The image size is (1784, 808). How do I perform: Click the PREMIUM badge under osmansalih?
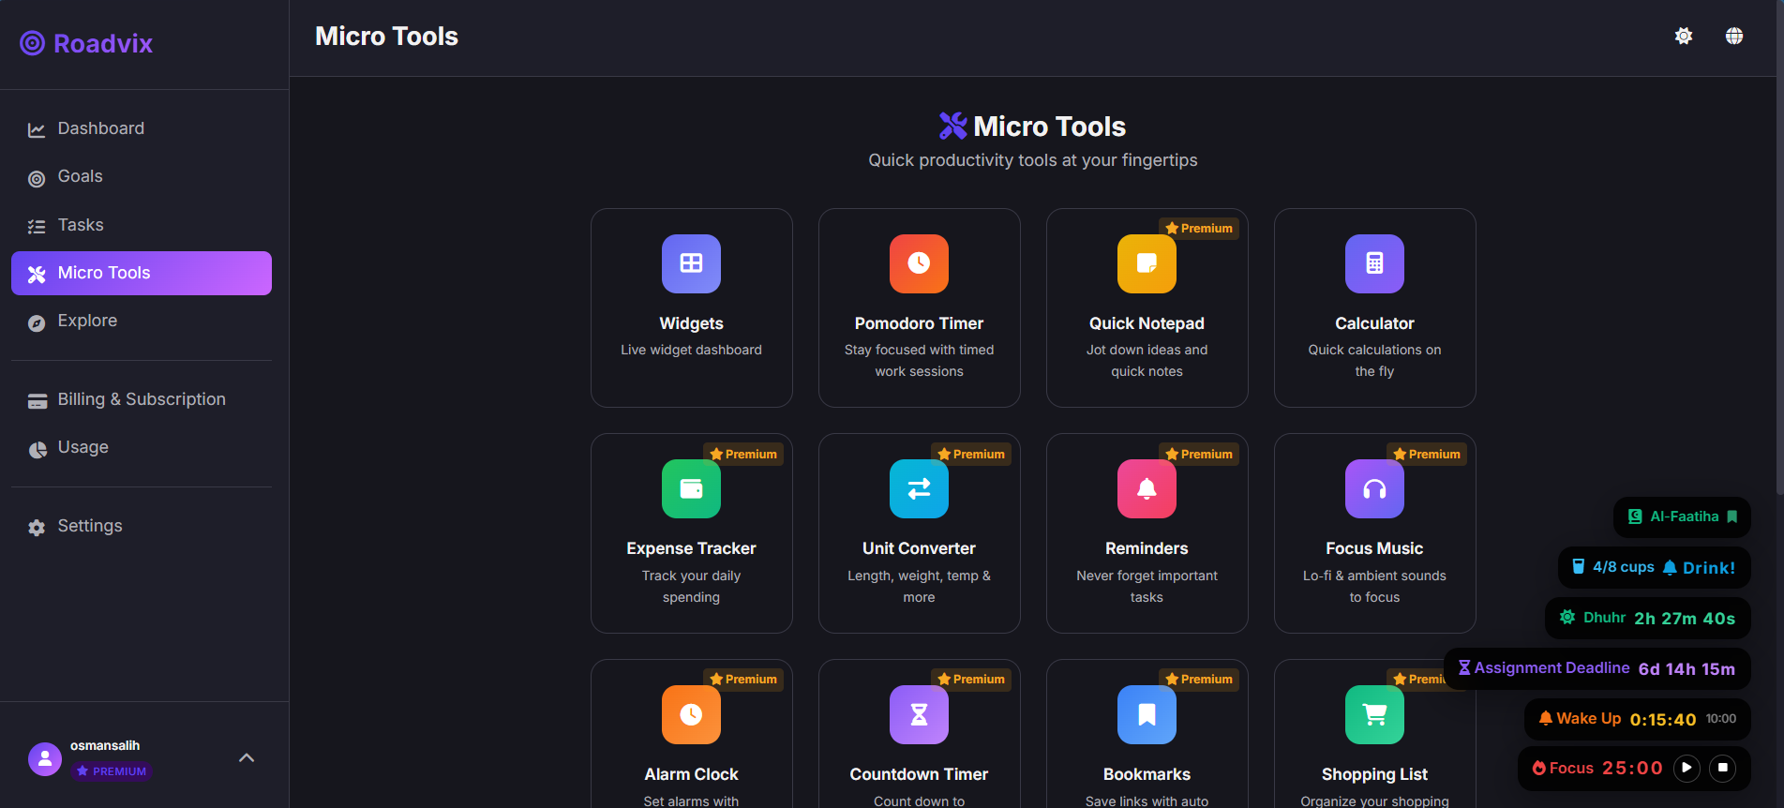[x=112, y=771]
